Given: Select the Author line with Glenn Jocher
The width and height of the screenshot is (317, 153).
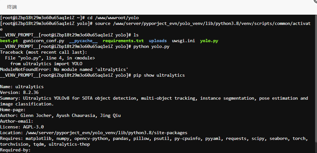Looking at the screenshot, I should [60, 116].
